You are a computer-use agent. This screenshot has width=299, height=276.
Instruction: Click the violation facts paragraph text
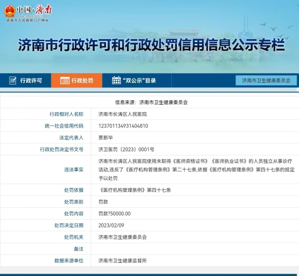pos(196,170)
